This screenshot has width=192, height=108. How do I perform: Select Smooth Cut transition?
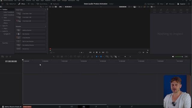tap(31, 49)
